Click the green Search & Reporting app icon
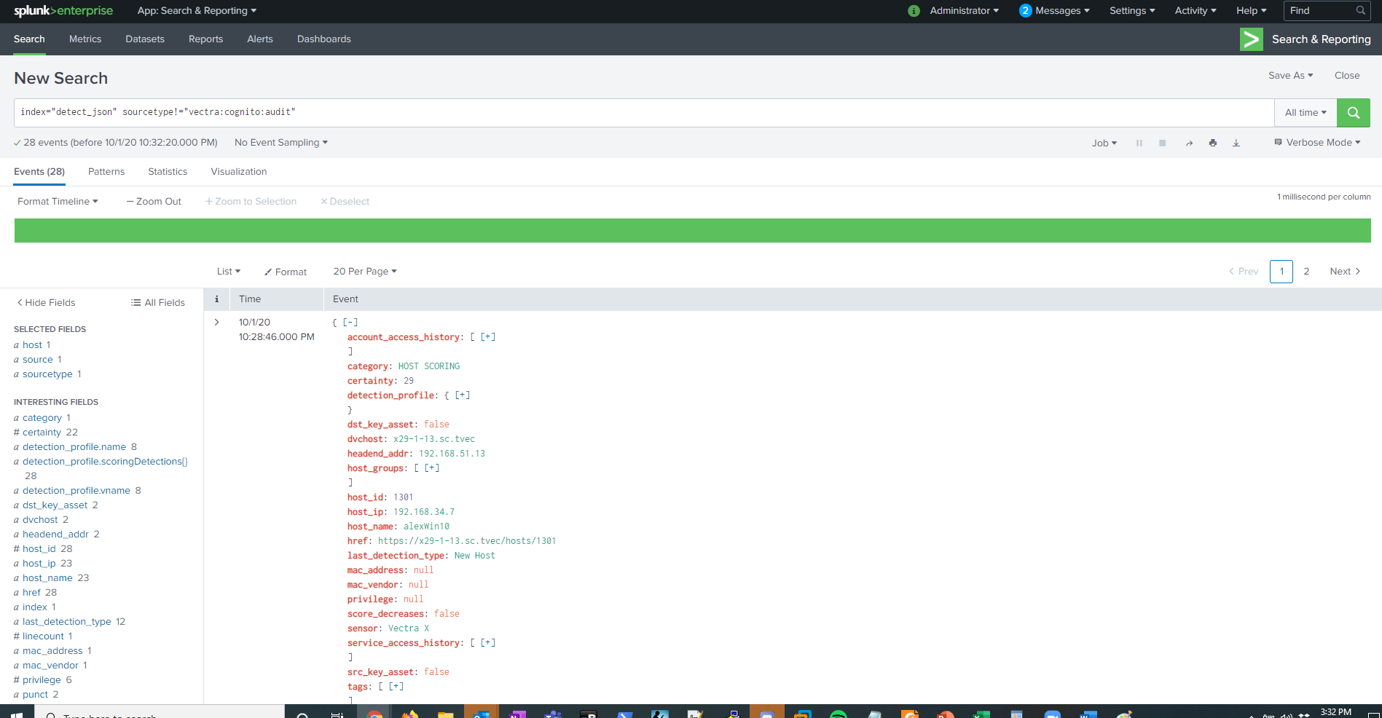 [1251, 39]
